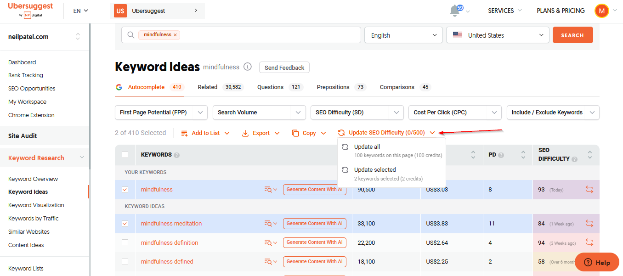
Task: Open the user avatar M menu
Action: tap(601, 11)
